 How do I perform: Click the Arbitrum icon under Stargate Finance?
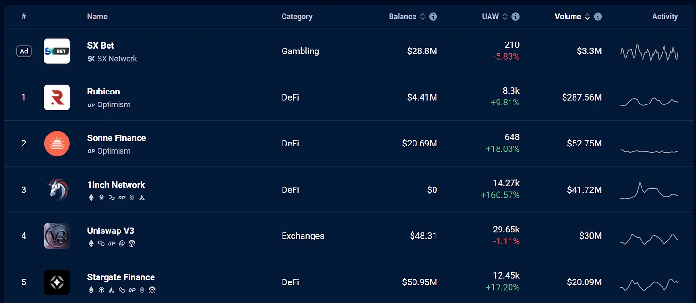(152, 290)
